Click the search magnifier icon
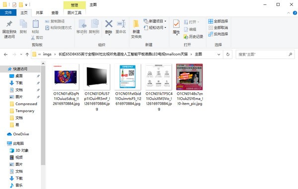This screenshot has width=298, height=189. point(290,55)
